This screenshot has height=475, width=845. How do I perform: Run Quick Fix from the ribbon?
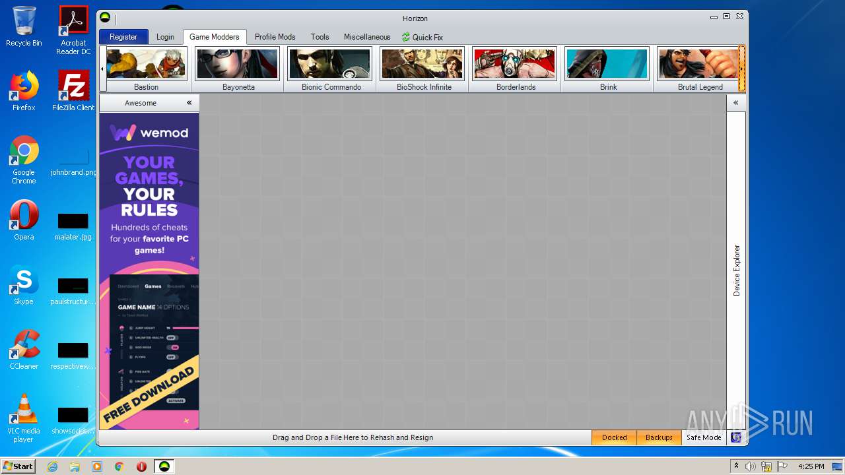pos(422,38)
